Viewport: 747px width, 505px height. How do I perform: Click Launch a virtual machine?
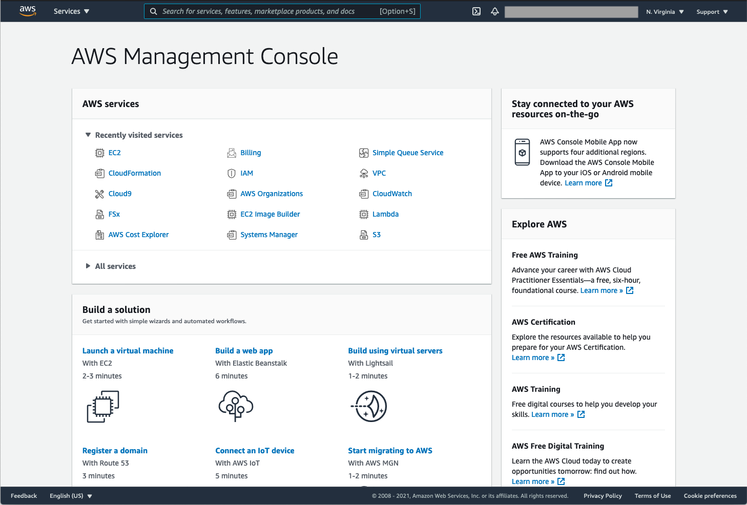coord(128,351)
